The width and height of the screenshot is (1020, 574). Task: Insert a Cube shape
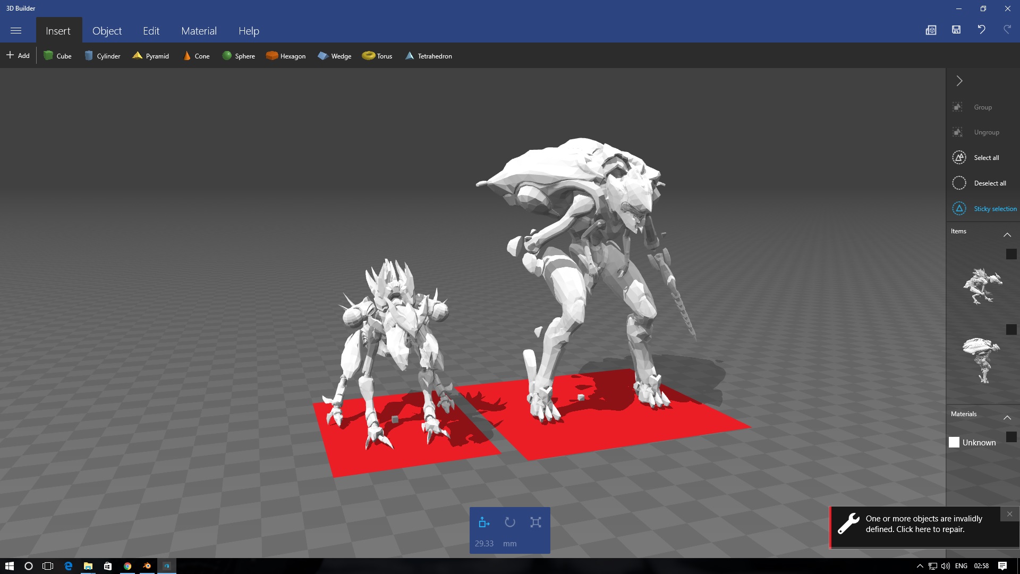(x=57, y=56)
